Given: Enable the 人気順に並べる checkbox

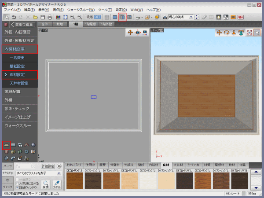Looking at the screenshot, I should click(x=18, y=183).
